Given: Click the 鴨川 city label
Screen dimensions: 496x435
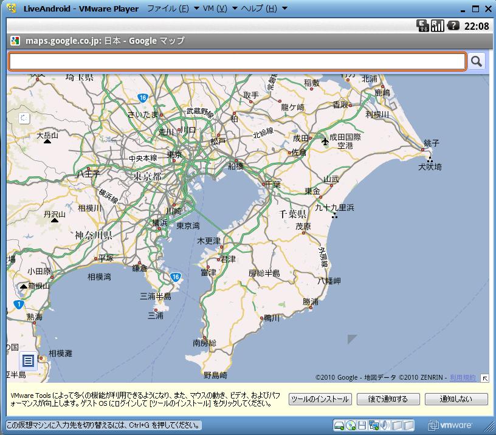Looking at the screenshot, I should click(272, 318).
